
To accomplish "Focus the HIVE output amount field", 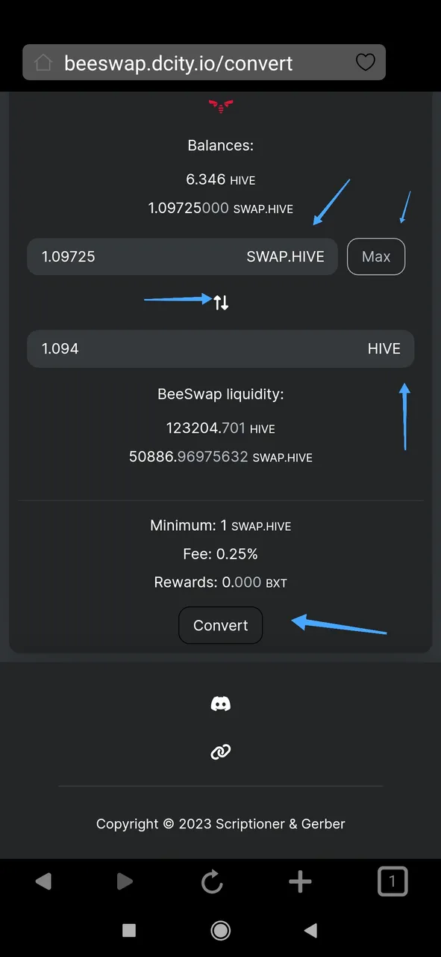I will tap(220, 348).
